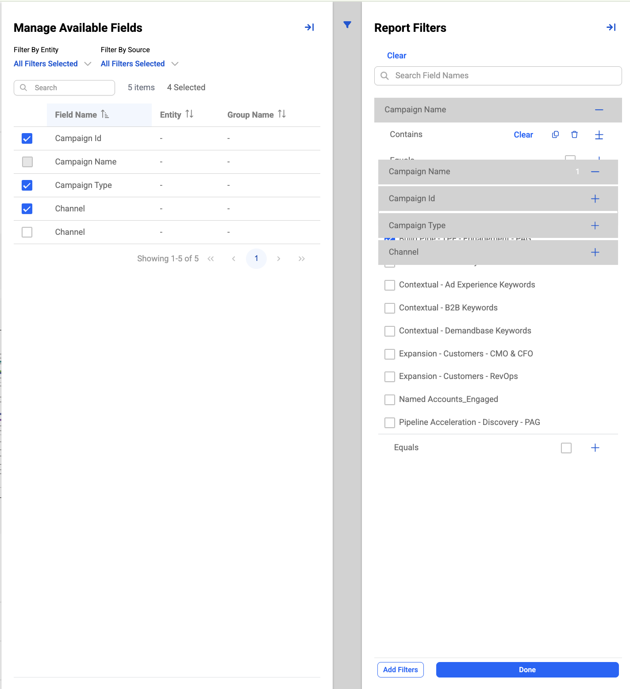This screenshot has height=689, width=630.
Task: Collapse the Report Filters panel arrow
Action: pos(611,27)
